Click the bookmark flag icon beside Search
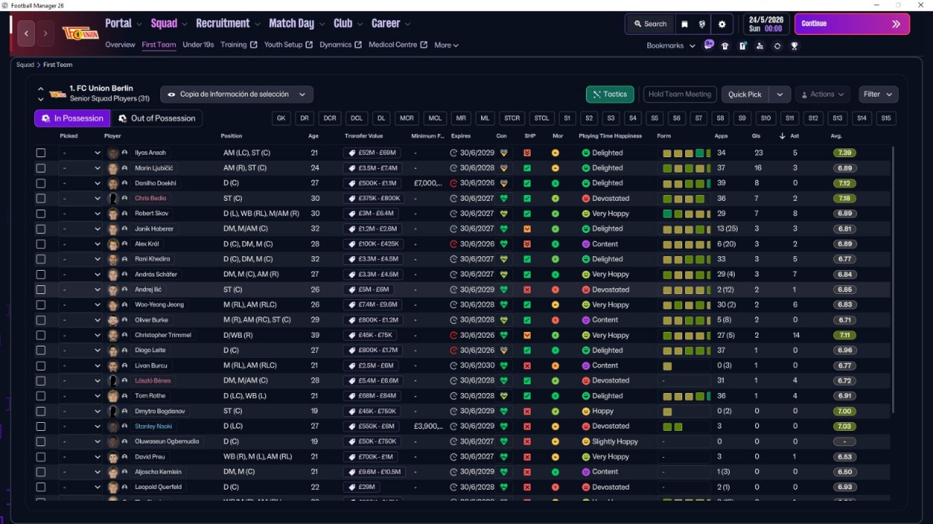 tap(684, 24)
